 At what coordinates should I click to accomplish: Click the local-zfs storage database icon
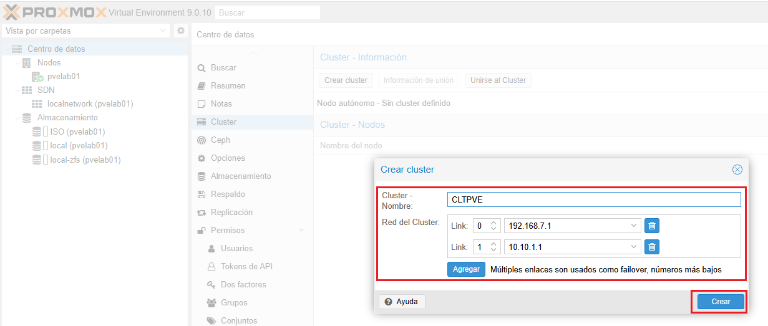[x=37, y=160]
